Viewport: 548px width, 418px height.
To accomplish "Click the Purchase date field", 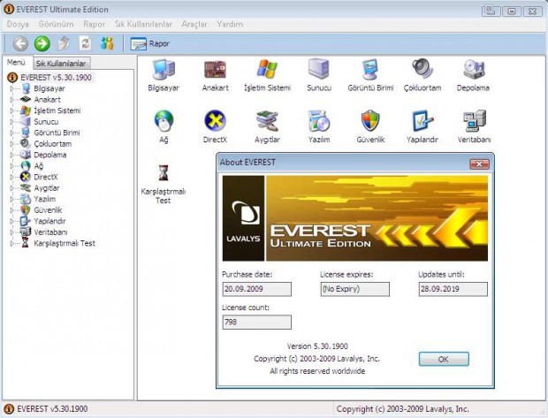I will 257,289.
